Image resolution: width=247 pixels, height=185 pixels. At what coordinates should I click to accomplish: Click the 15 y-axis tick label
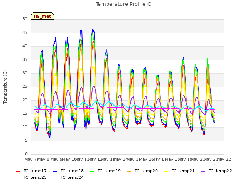pos(25,113)
